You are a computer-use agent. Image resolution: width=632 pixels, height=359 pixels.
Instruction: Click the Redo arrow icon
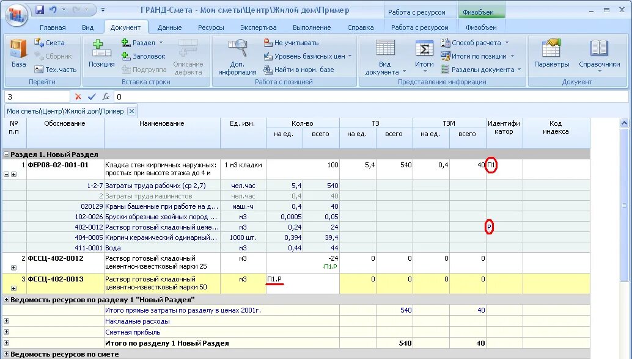(76, 10)
